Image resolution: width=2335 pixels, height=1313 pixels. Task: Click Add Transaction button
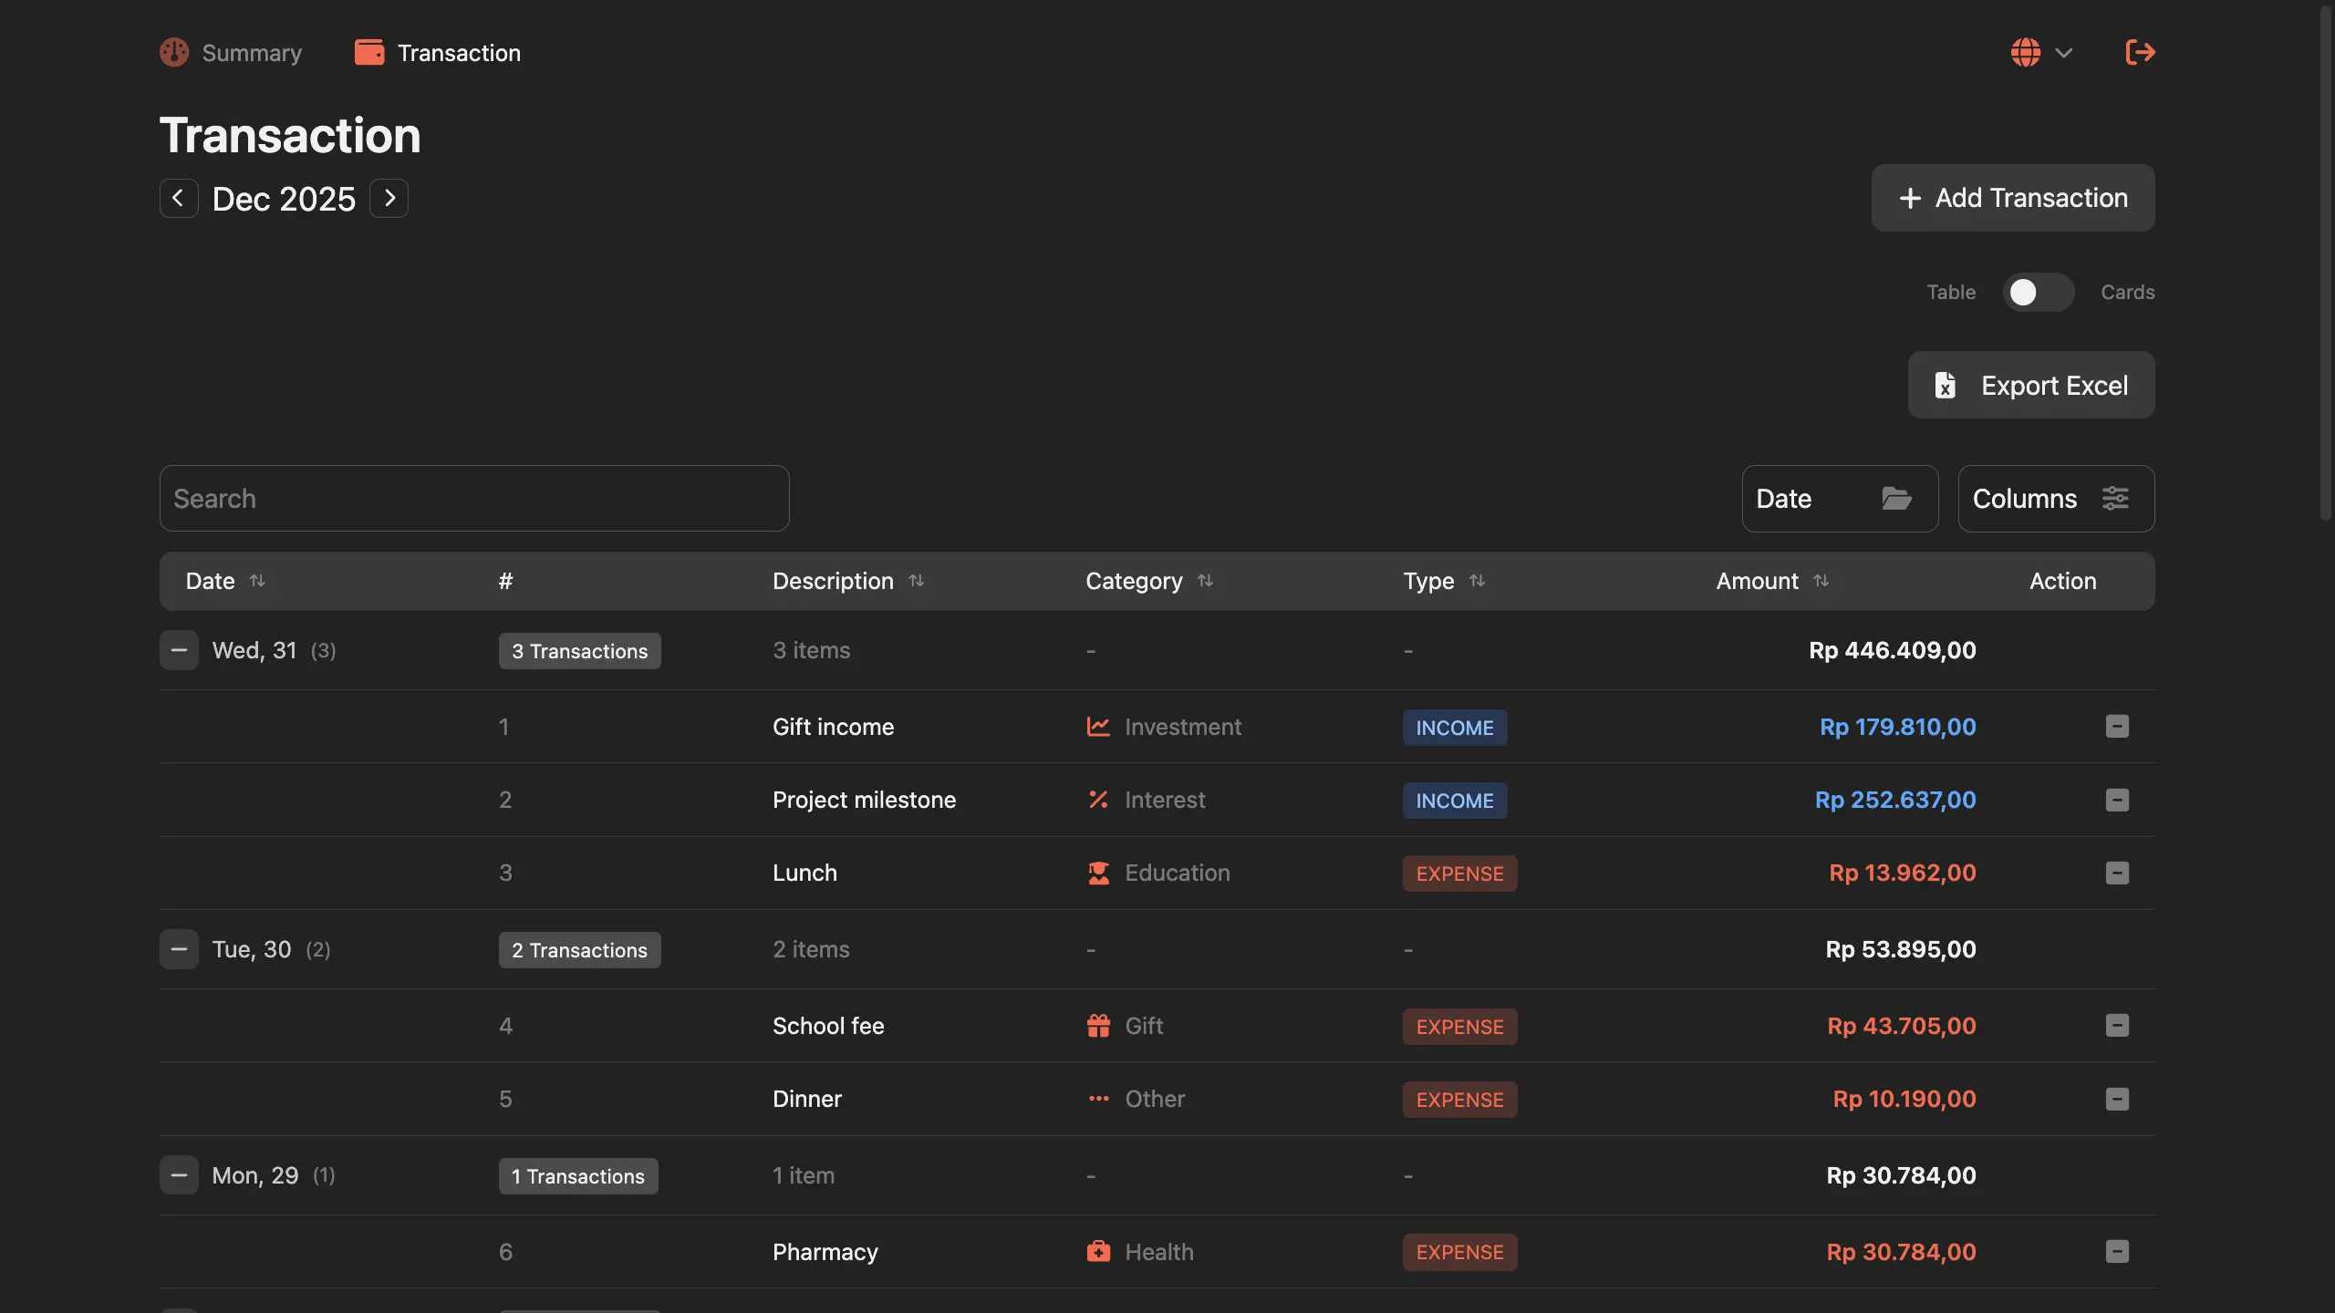(2013, 198)
